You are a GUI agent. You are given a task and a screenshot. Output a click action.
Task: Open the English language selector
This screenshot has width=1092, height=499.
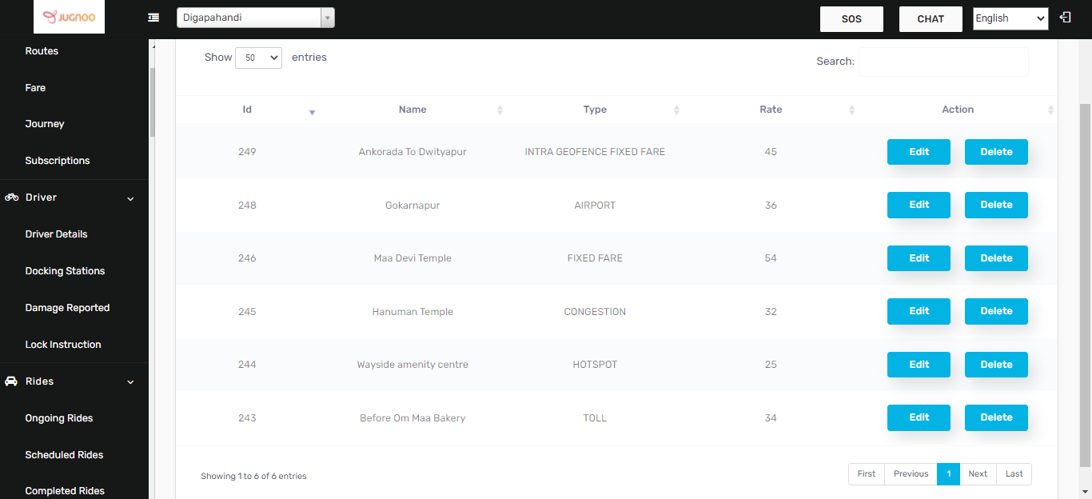pyautogui.click(x=1010, y=18)
